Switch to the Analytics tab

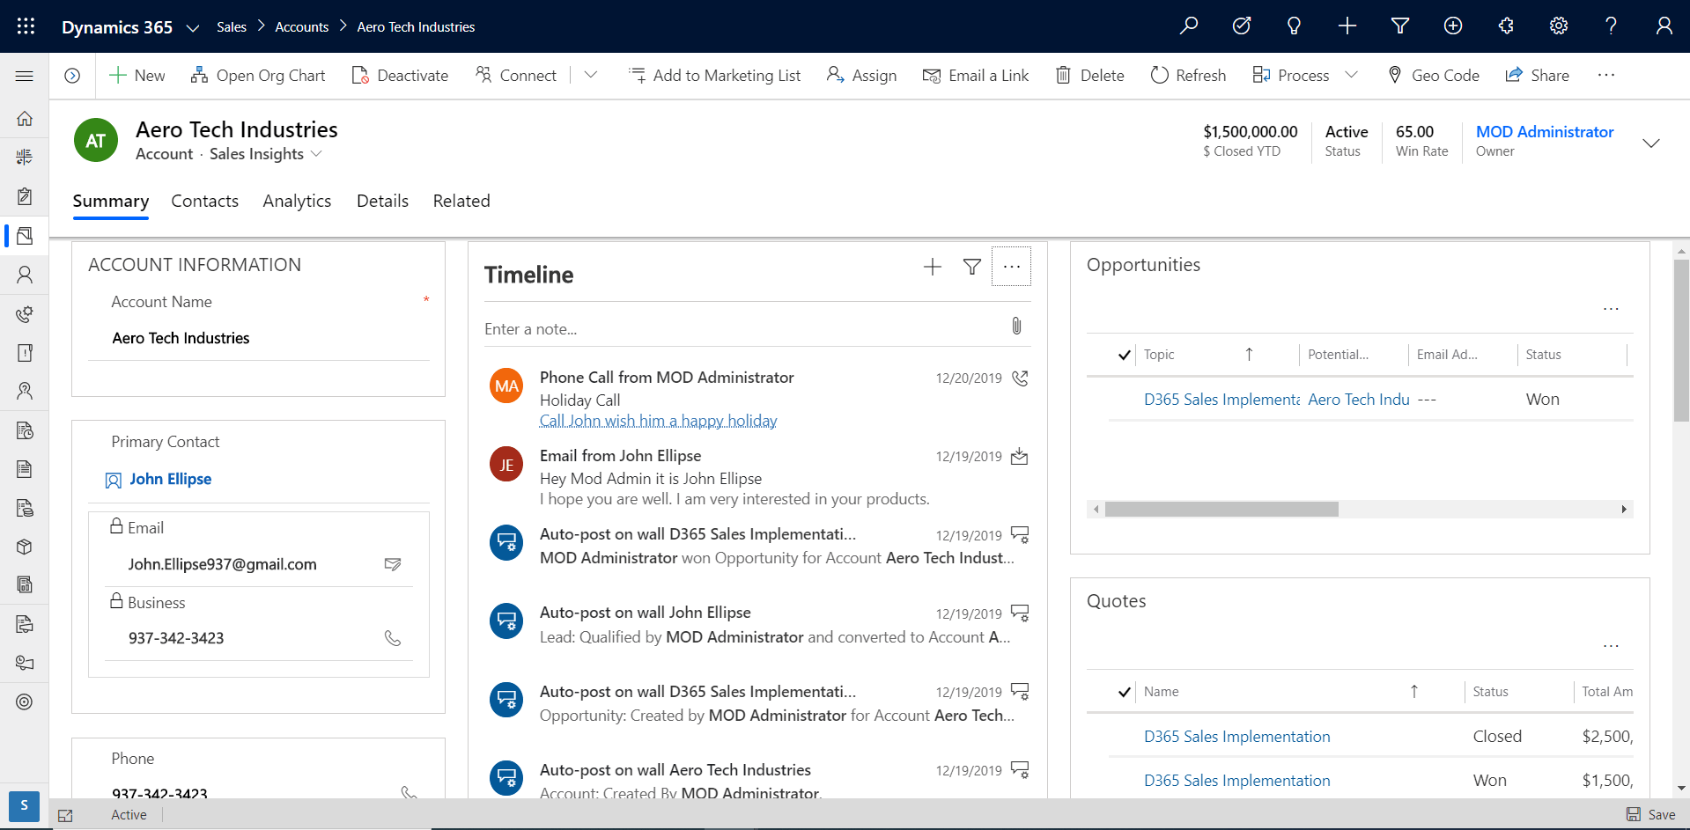pyautogui.click(x=297, y=201)
